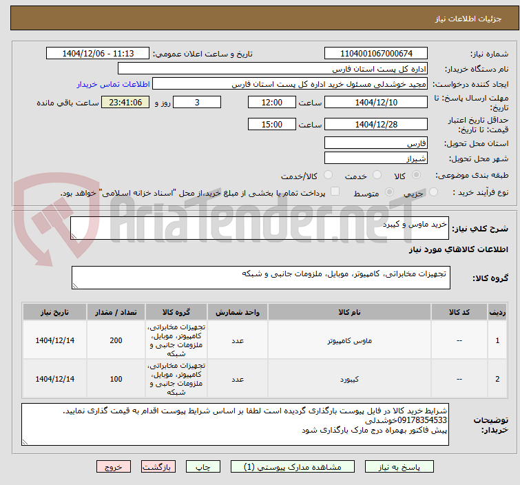
Task: Click the ردیف column header
Action: point(497,312)
